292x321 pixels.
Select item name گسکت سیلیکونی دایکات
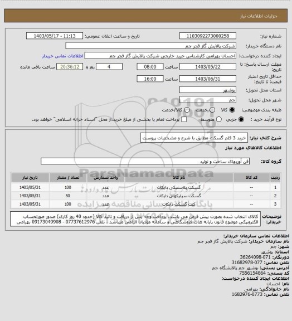pyautogui.click(x=179, y=196)
